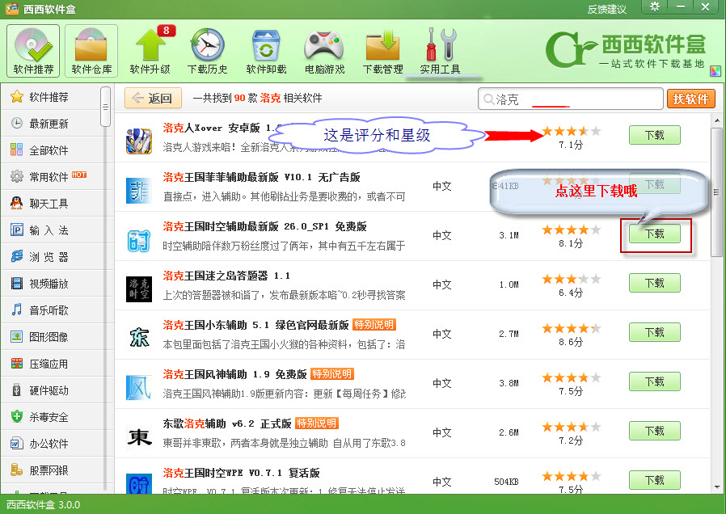Click the magnifier icon in search box
The height and width of the screenshot is (514, 726).
pyautogui.click(x=488, y=99)
